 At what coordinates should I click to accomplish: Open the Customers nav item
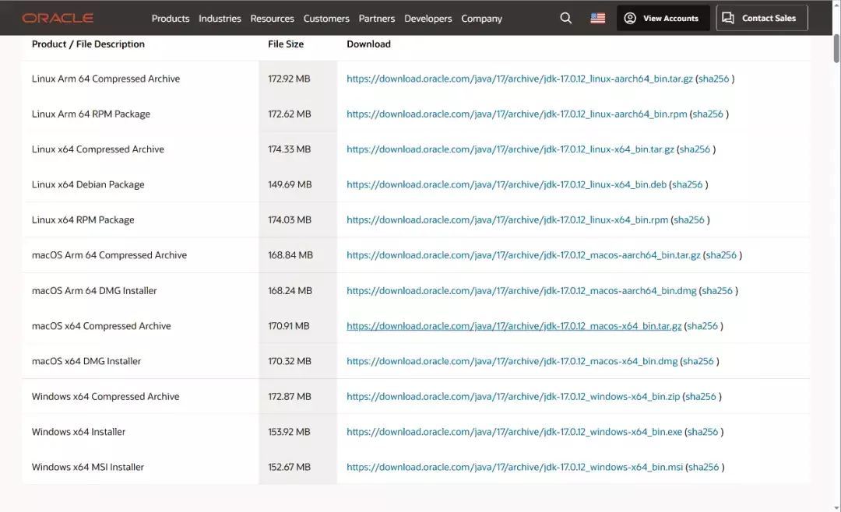326,19
